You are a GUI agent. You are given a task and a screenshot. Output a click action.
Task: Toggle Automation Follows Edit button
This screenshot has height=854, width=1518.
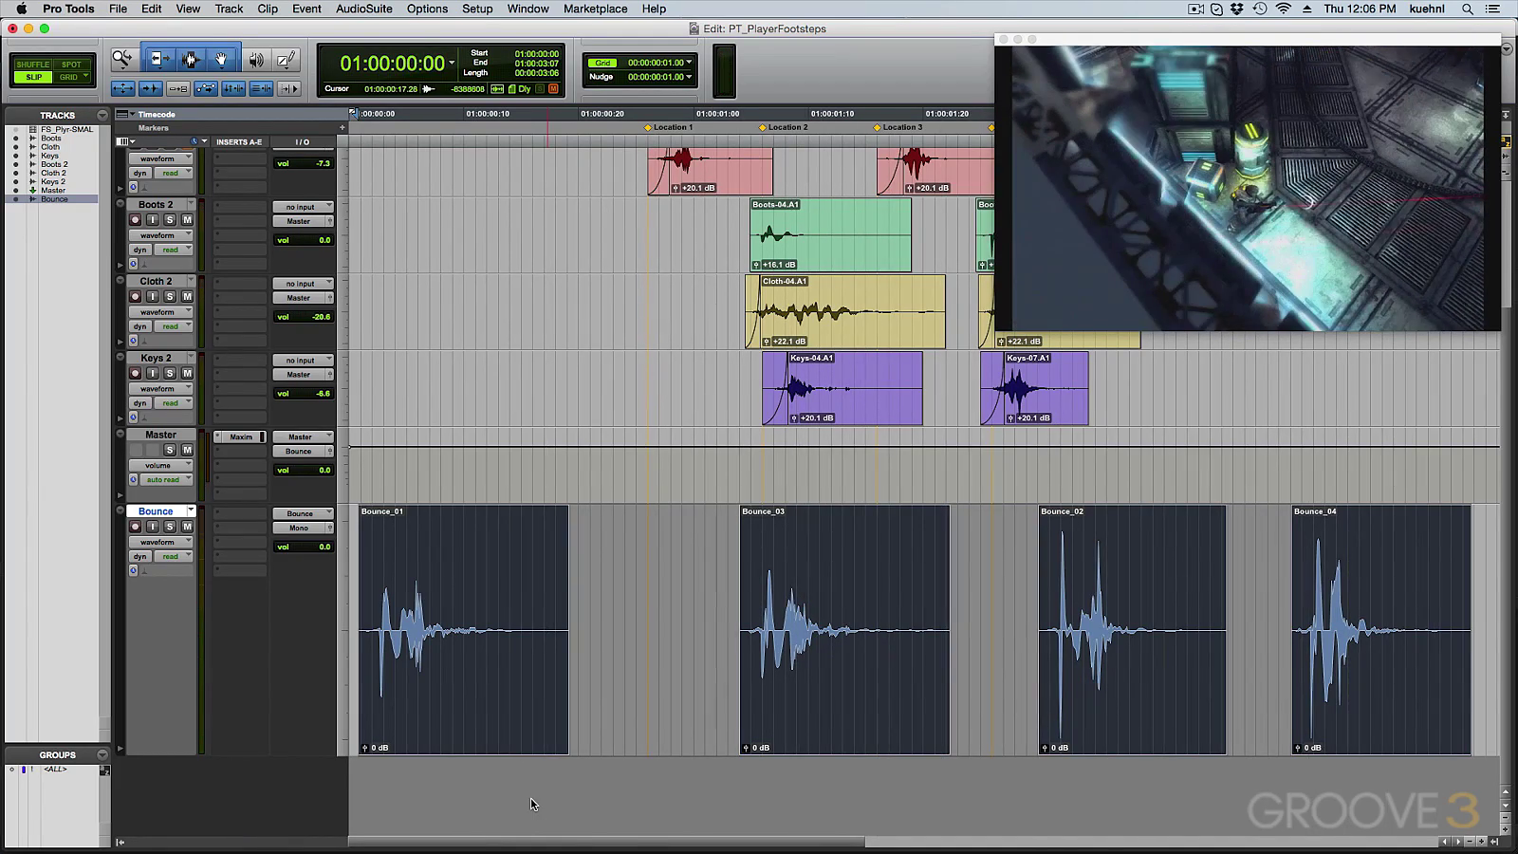[x=205, y=88]
